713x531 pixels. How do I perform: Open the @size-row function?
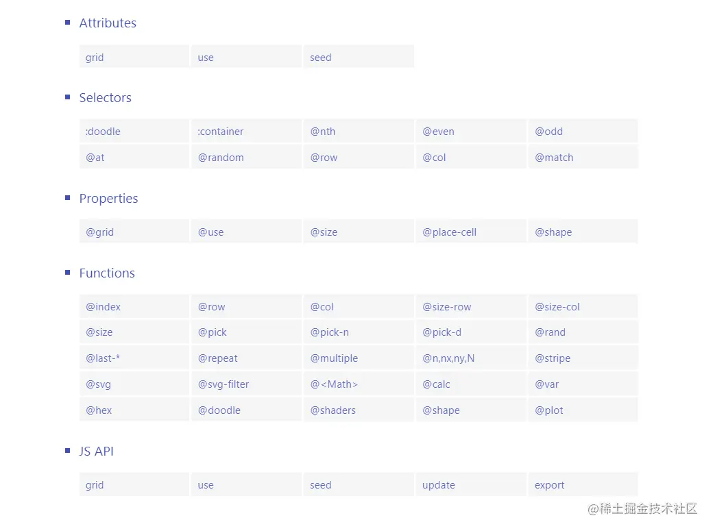click(471, 306)
